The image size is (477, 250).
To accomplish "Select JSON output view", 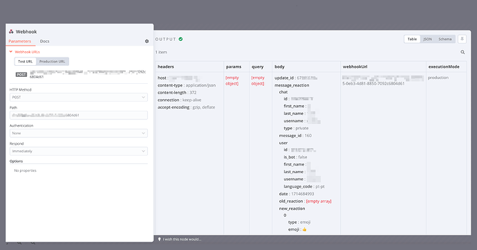I will [x=427, y=39].
